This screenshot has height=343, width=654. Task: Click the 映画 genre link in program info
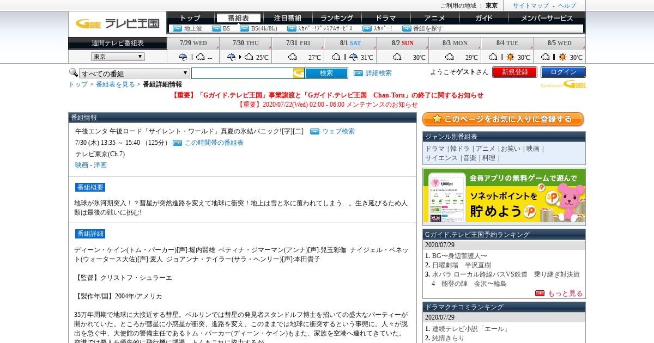pos(82,165)
